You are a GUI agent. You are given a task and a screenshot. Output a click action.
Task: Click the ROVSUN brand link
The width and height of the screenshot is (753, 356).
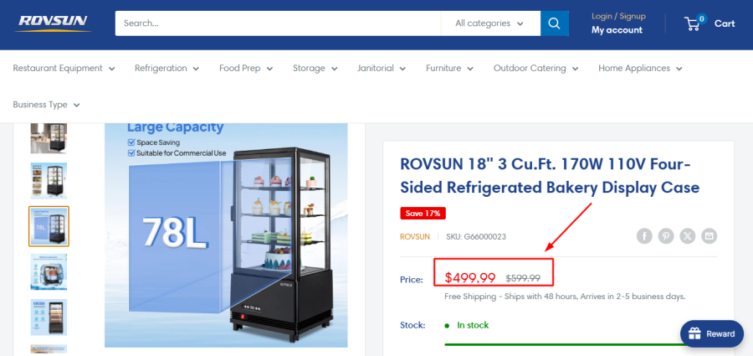pos(415,237)
